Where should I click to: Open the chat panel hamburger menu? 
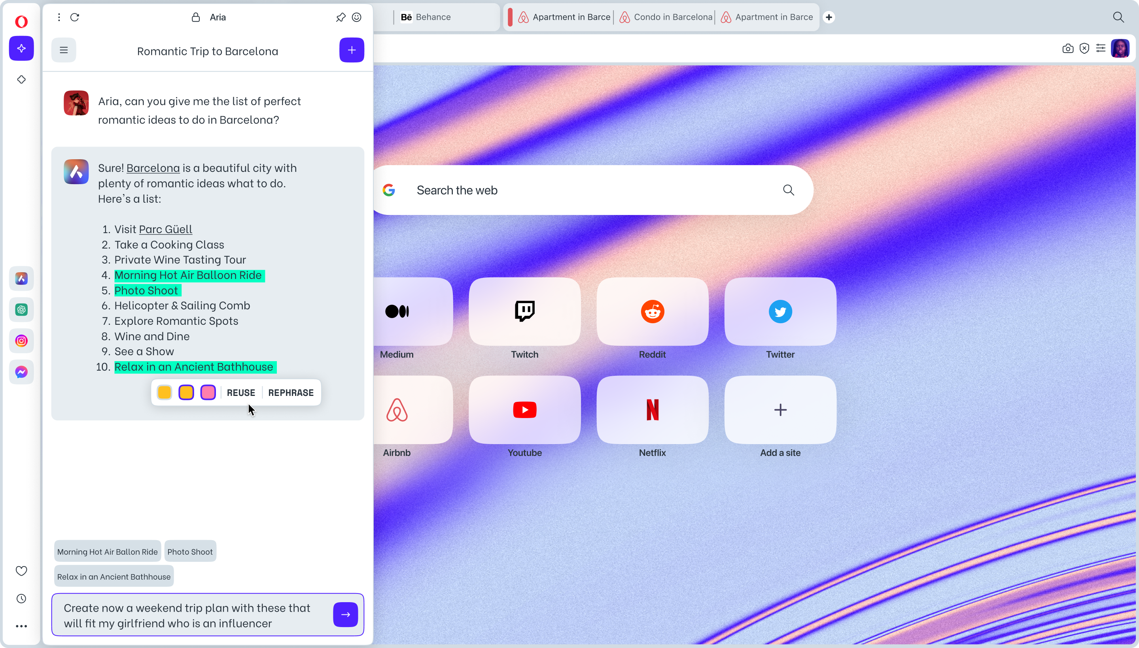pyautogui.click(x=63, y=50)
